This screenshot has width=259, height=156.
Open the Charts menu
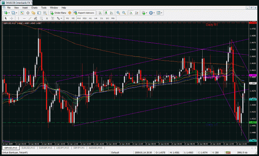click(x=34, y=7)
